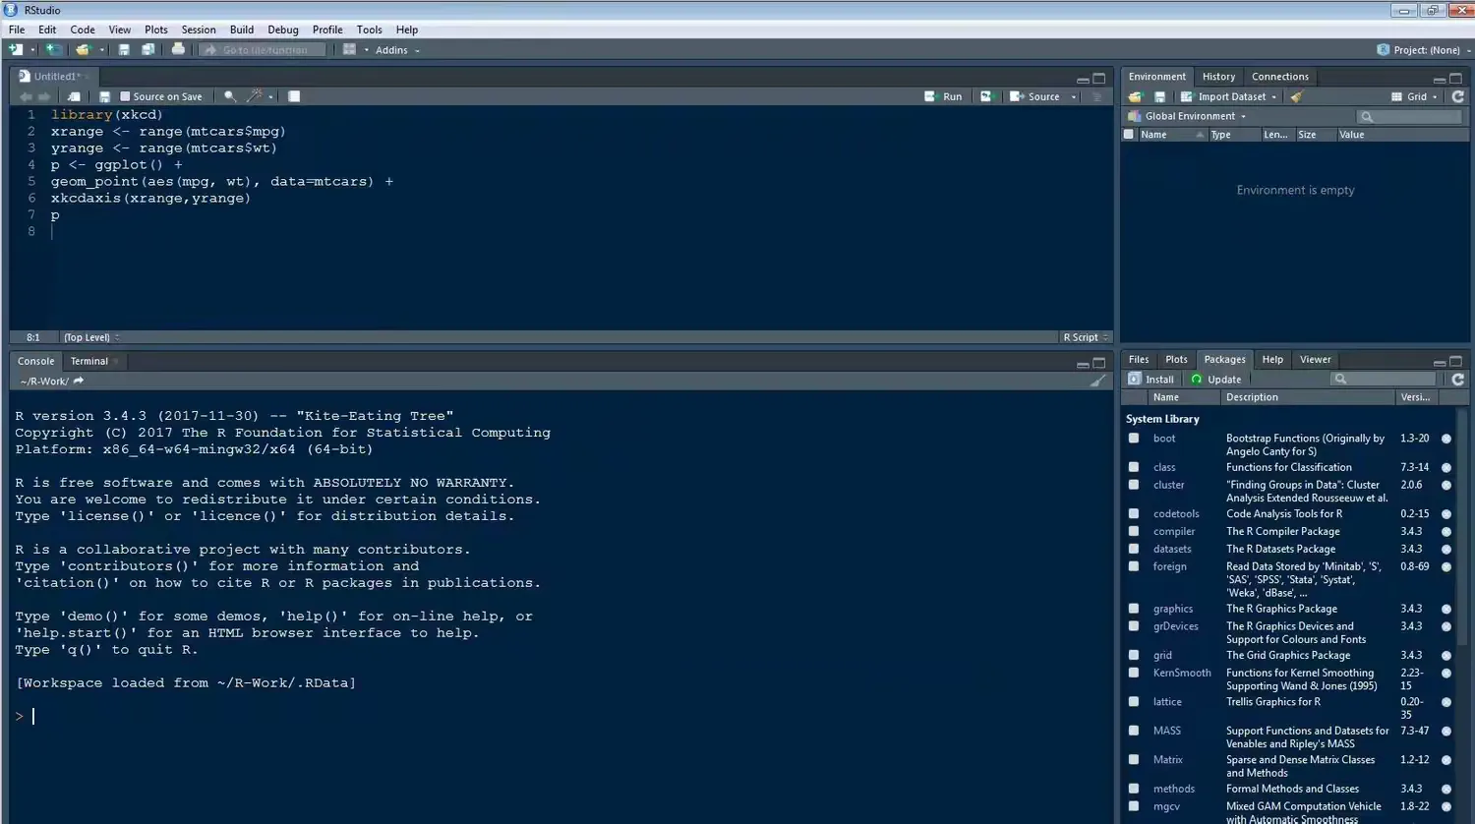Image resolution: width=1475 pixels, height=824 pixels.
Task: Check the class package checkbox
Action: pyautogui.click(x=1134, y=467)
